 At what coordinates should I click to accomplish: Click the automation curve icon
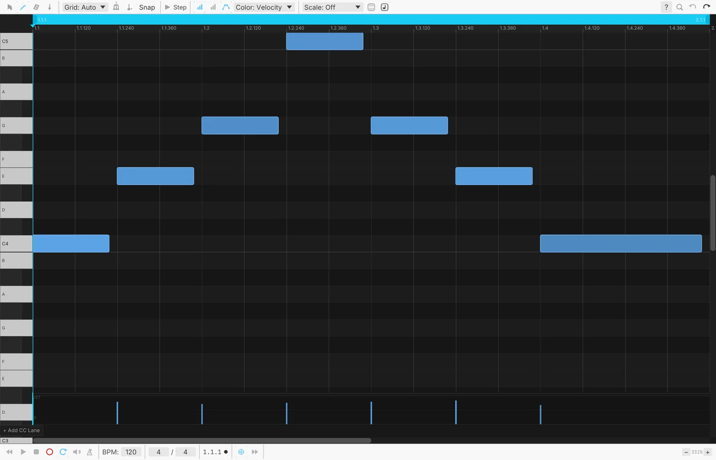click(x=226, y=7)
